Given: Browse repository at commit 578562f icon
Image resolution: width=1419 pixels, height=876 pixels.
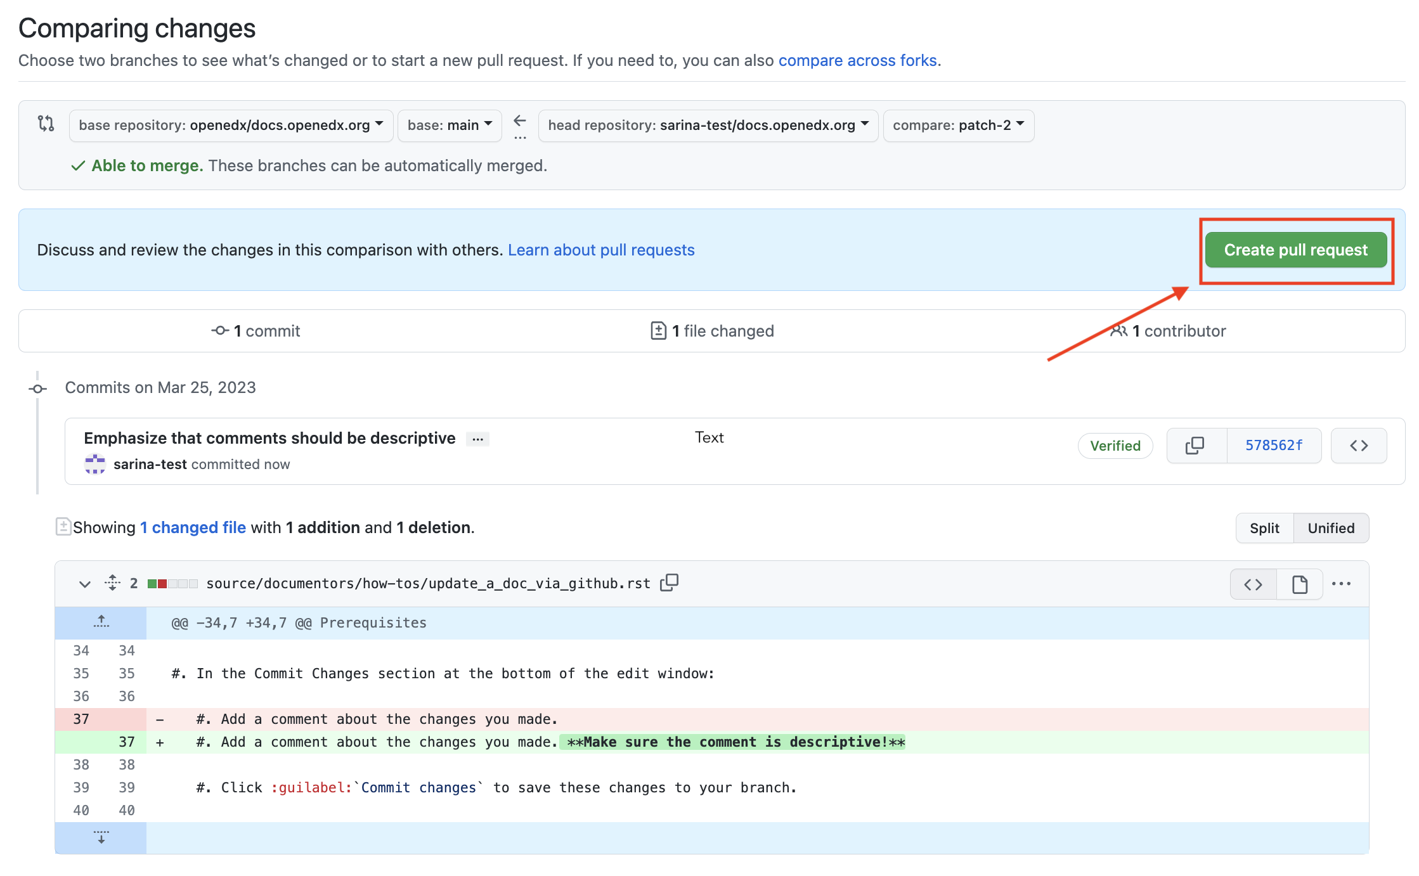Looking at the screenshot, I should [1358, 446].
